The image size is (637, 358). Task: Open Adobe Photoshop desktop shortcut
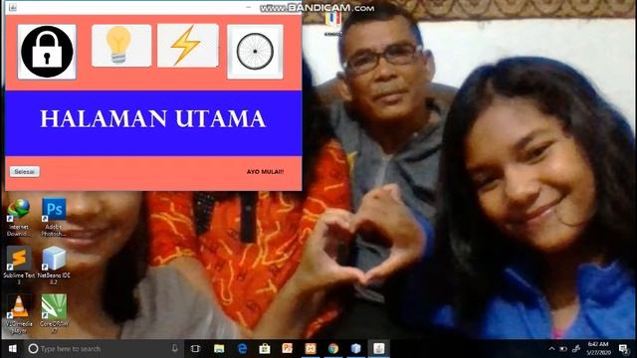[x=54, y=217]
